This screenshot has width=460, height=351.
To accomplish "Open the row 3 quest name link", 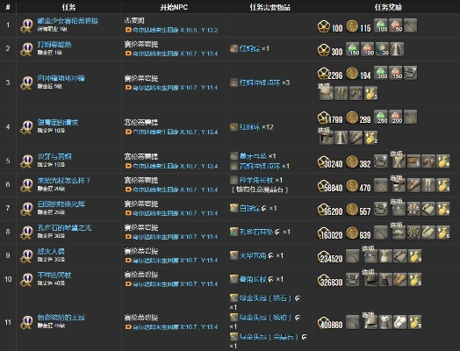I will (61, 78).
